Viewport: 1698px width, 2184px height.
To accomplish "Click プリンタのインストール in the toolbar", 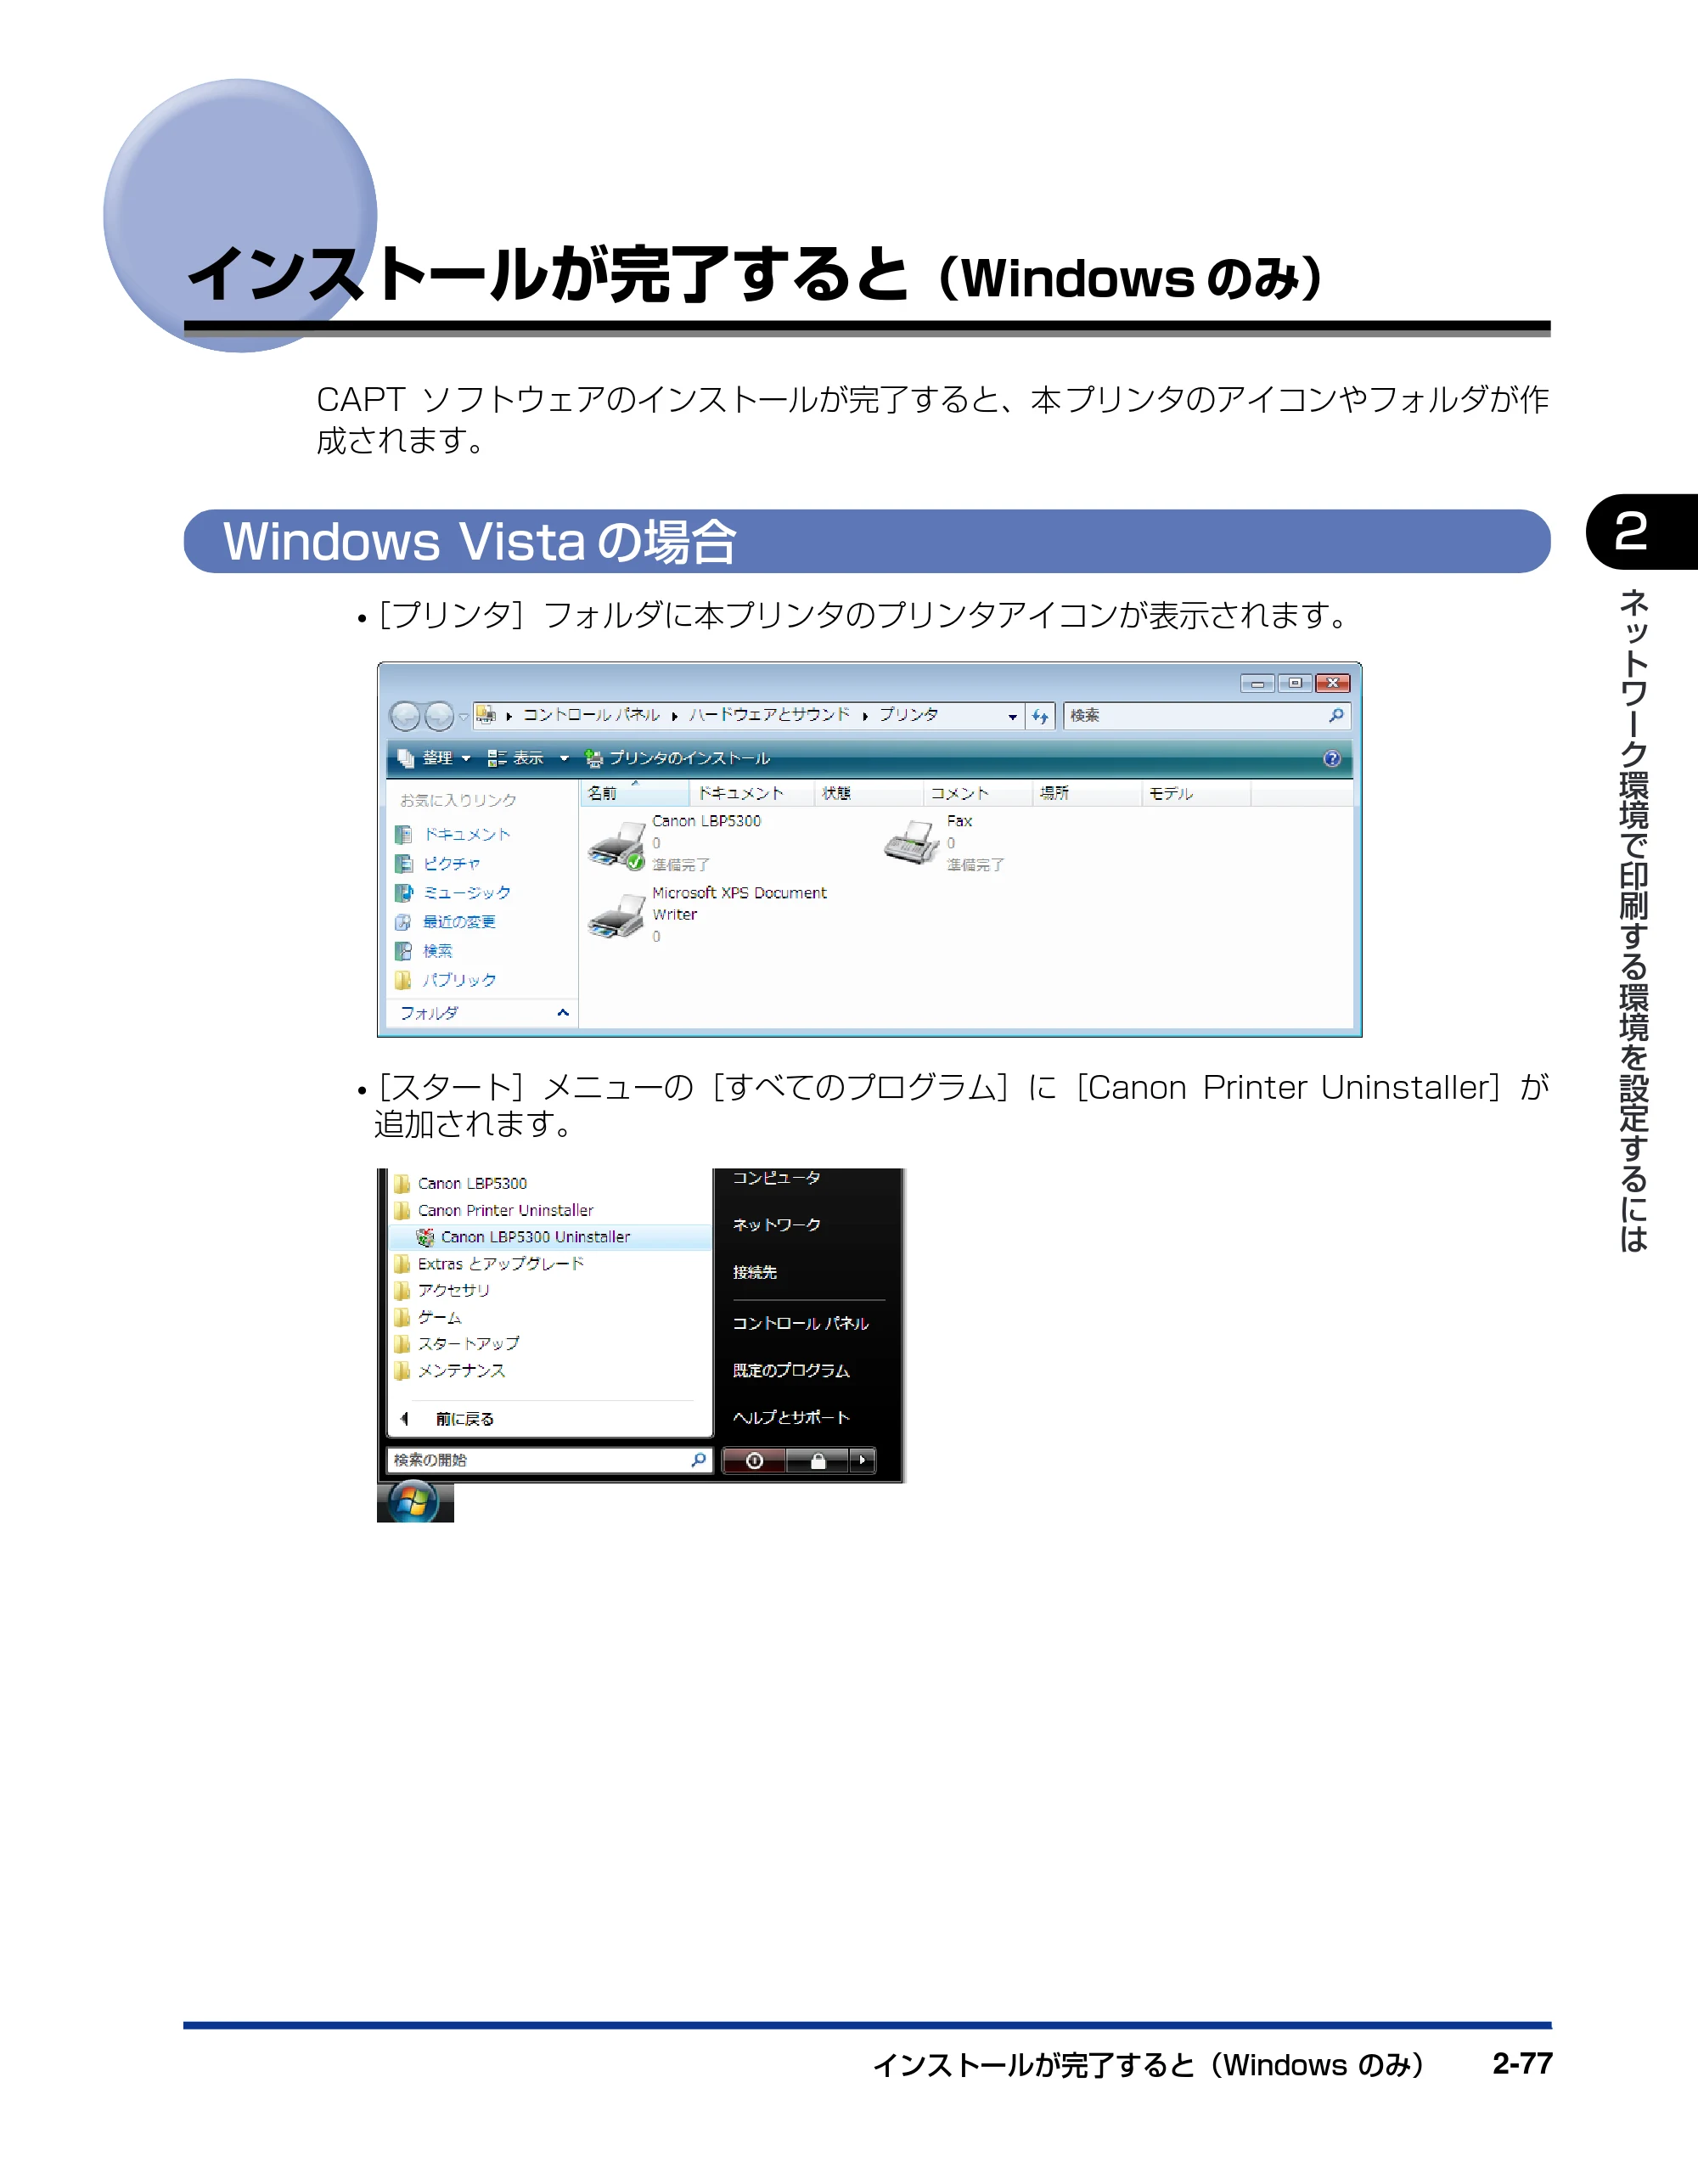I will tap(678, 758).
